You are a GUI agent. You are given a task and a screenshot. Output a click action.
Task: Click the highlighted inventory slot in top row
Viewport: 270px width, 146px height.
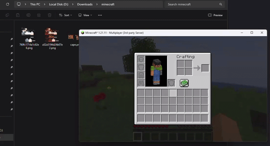[x=173, y=93]
